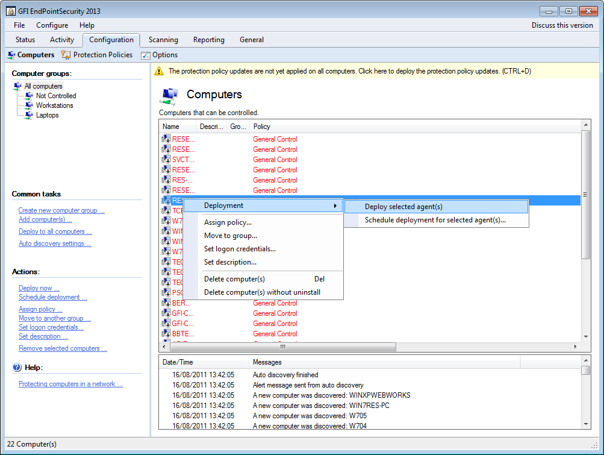
Task: Click the Options checklist icon
Action: (145, 55)
